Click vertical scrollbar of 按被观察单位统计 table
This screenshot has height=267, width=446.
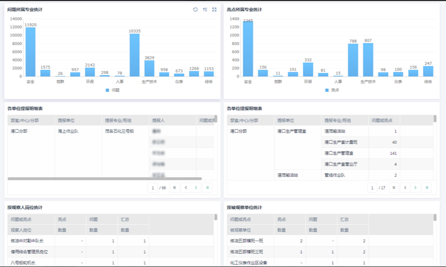pyautogui.click(x=435, y=217)
